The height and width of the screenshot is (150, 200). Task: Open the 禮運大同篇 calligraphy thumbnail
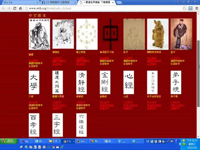pos(57,82)
